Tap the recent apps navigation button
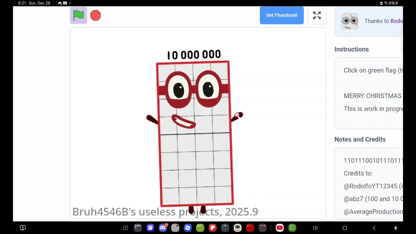416x234 pixels. click(x=315, y=228)
